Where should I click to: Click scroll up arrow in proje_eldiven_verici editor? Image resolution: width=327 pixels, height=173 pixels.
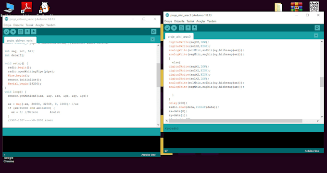(x=158, y=46)
